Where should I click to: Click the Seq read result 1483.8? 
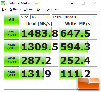(39, 33)
